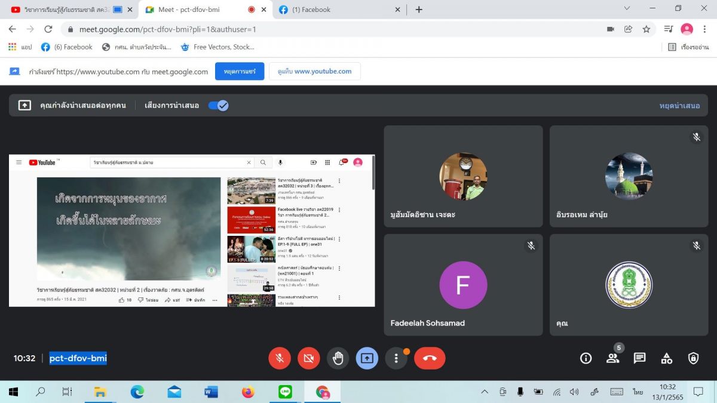The image size is (717, 403).
Task: Click the browser address bar
Action: 335,29
